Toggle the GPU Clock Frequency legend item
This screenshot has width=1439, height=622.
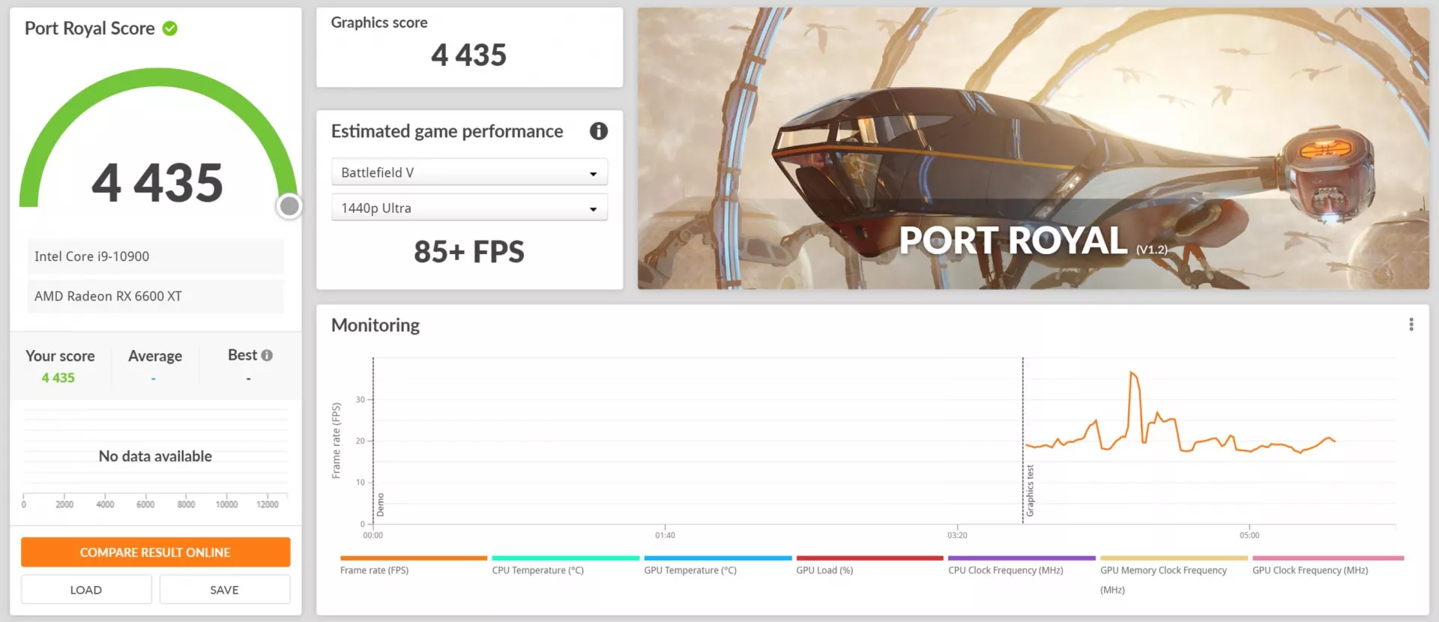point(1327,564)
